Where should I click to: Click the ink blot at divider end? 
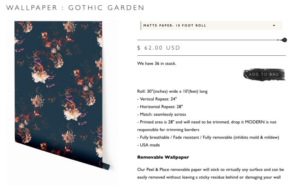[284, 40]
